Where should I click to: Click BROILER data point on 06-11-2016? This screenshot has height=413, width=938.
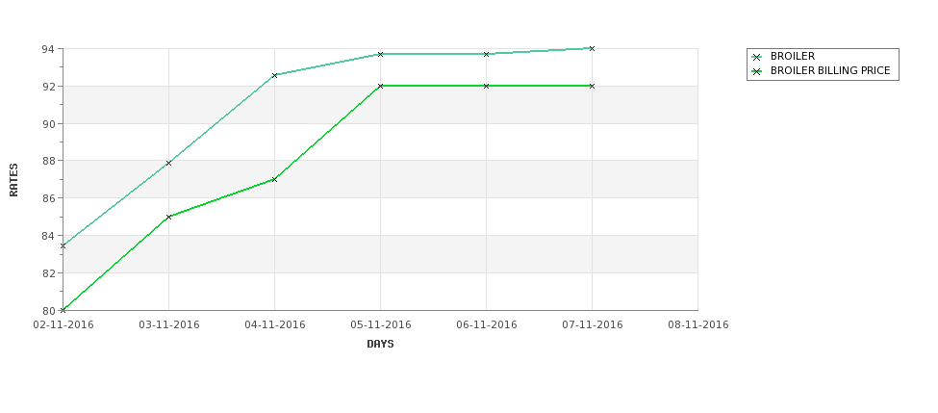pyautogui.click(x=487, y=54)
